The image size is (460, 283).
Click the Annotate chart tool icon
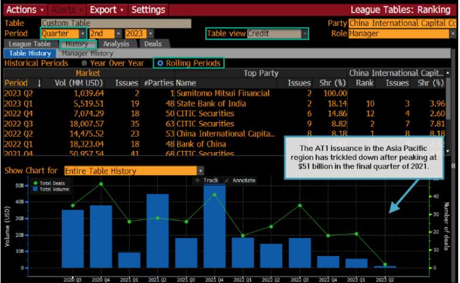click(x=226, y=181)
